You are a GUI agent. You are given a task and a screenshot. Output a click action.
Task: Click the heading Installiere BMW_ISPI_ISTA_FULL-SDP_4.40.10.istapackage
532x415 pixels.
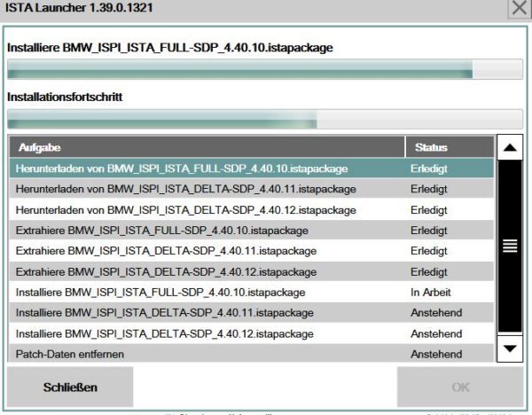170,48
